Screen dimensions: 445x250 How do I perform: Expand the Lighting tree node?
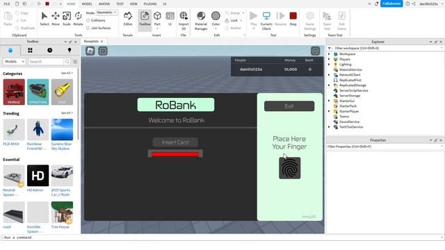click(329, 65)
